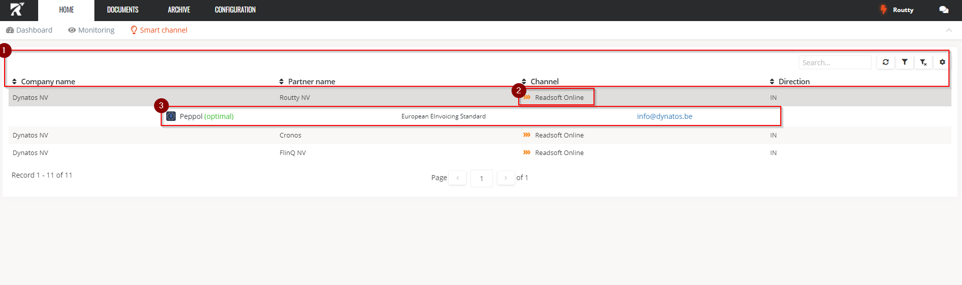Open the chat bubbles icon
The width and height of the screenshot is (962, 285).
943,10
